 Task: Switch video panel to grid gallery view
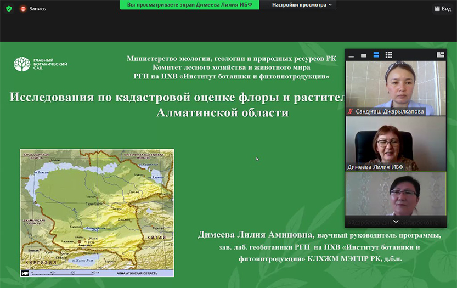(388, 55)
